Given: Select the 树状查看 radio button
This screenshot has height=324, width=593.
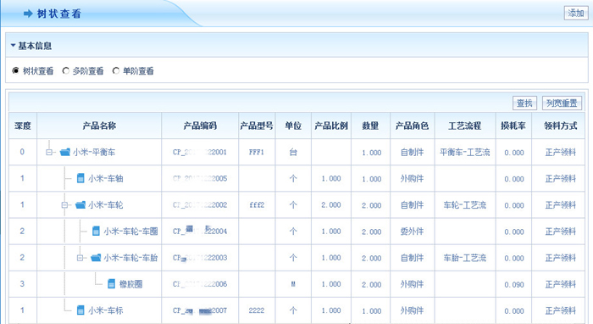Looking at the screenshot, I should [x=15, y=70].
